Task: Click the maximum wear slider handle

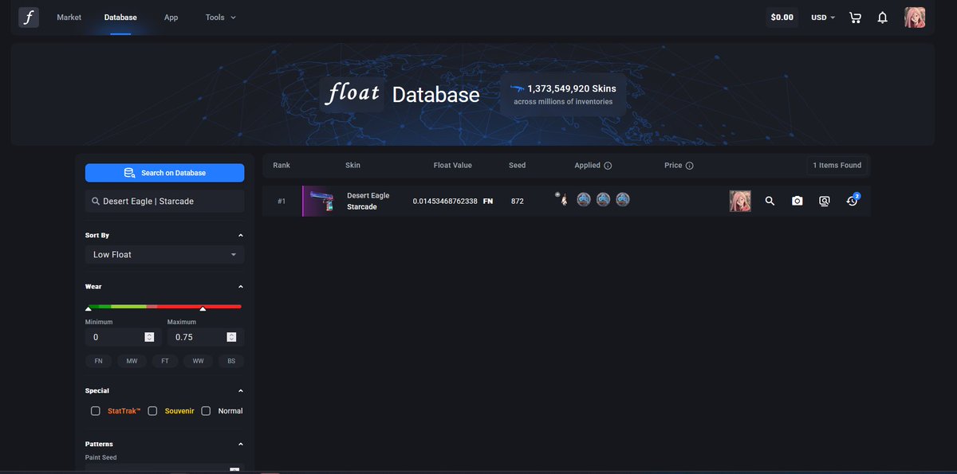Action: click(x=203, y=309)
